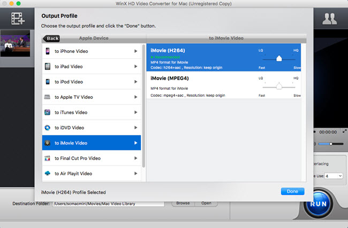Click the Air Playit cloud icon
Image resolution: width=348 pixels, height=228 pixels.
point(47,174)
